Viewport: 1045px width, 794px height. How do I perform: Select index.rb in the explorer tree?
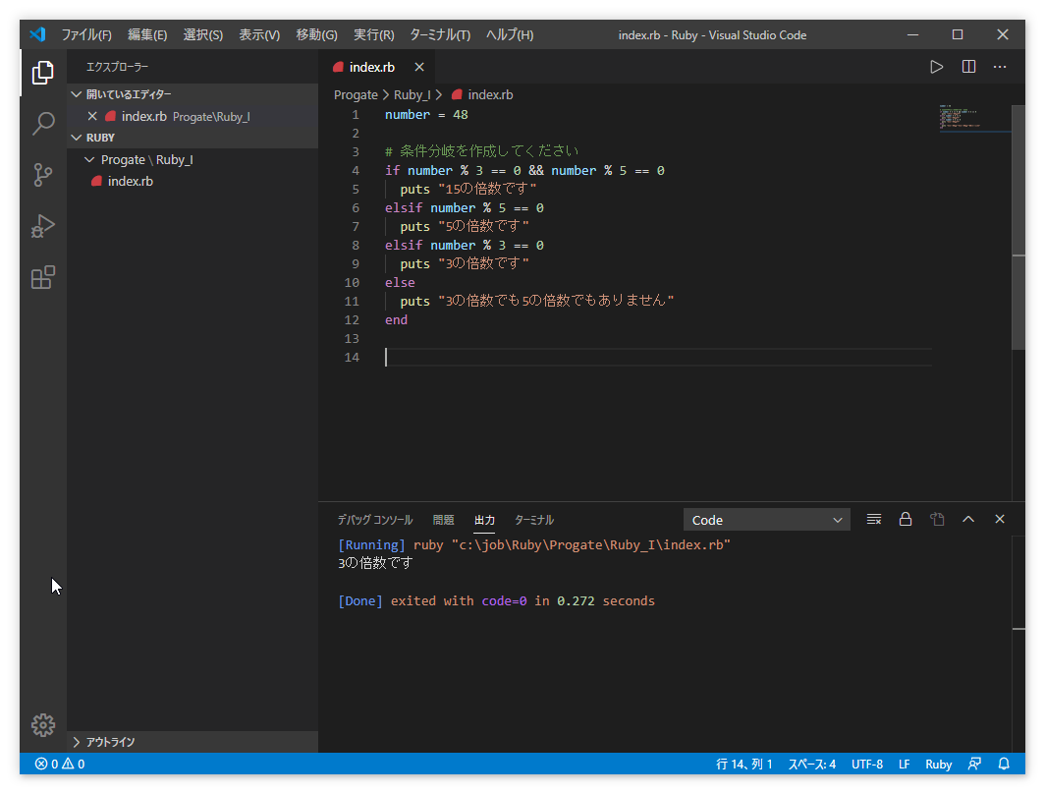130,182
